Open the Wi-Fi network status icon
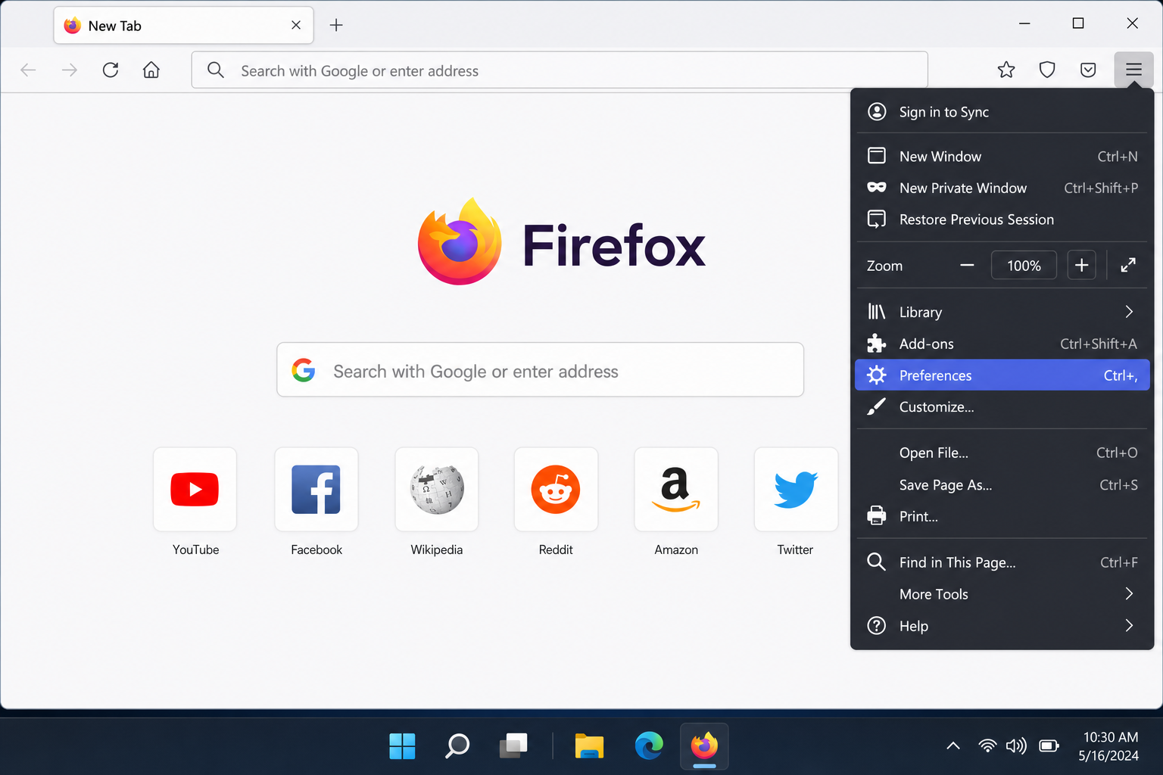 click(x=987, y=746)
